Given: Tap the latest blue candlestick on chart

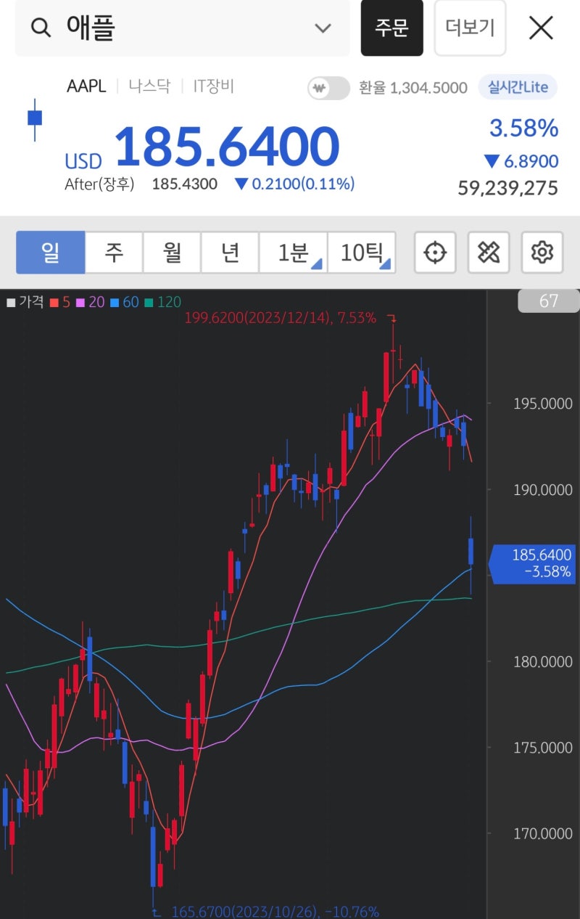Looking at the screenshot, I should click(x=471, y=552).
